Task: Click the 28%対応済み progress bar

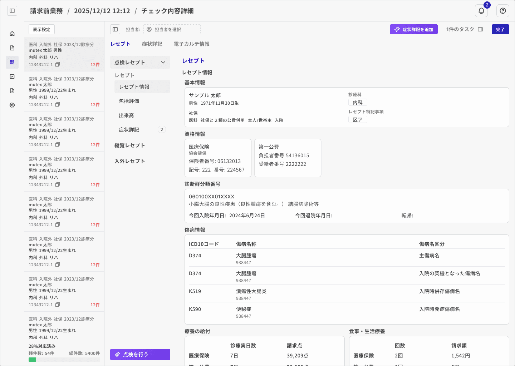Action: coord(64,360)
